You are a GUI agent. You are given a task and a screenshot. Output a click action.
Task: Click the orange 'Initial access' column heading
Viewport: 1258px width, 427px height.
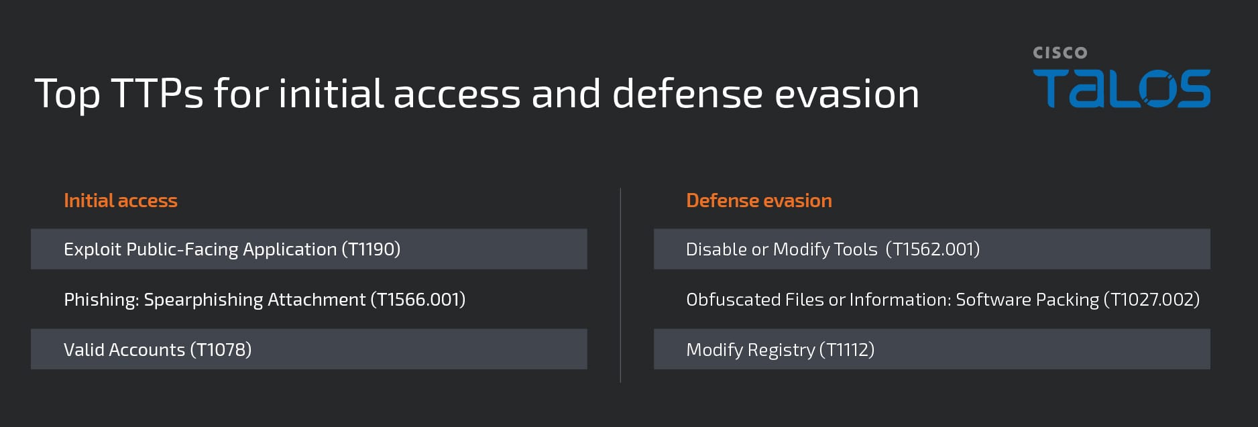point(121,200)
